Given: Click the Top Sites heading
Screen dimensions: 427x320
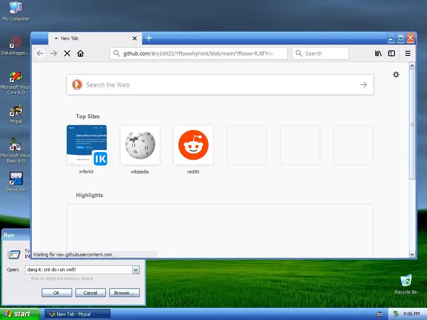Looking at the screenshot, I should [88, 116].
